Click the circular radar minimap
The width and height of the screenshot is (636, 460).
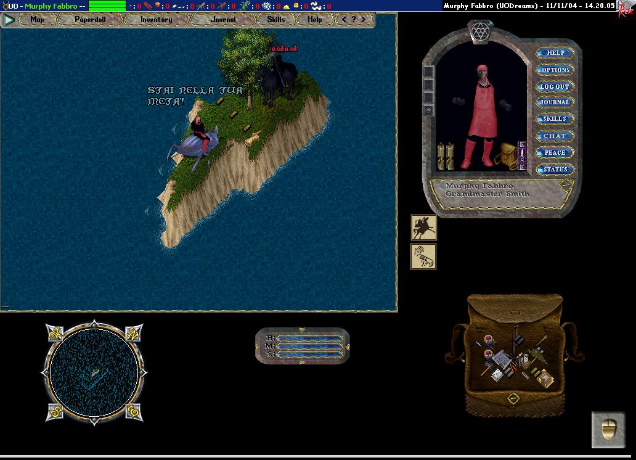[93, 372]
